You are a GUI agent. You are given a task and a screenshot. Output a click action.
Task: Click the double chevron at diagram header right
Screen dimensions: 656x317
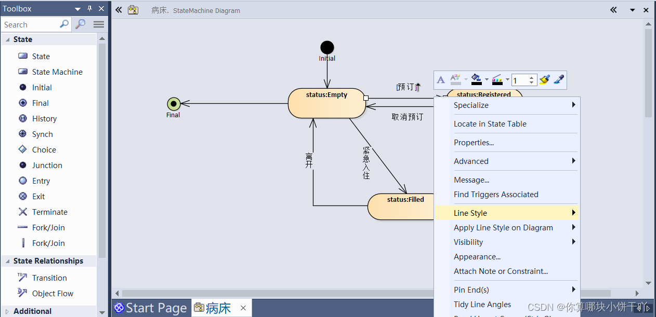[613, 10]
